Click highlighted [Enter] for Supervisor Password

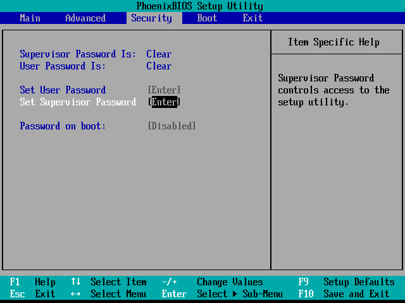click(165, 102)
